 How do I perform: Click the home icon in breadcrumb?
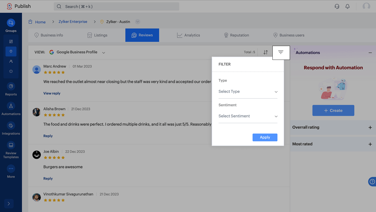pyautogui.click(x=31, y=22)
